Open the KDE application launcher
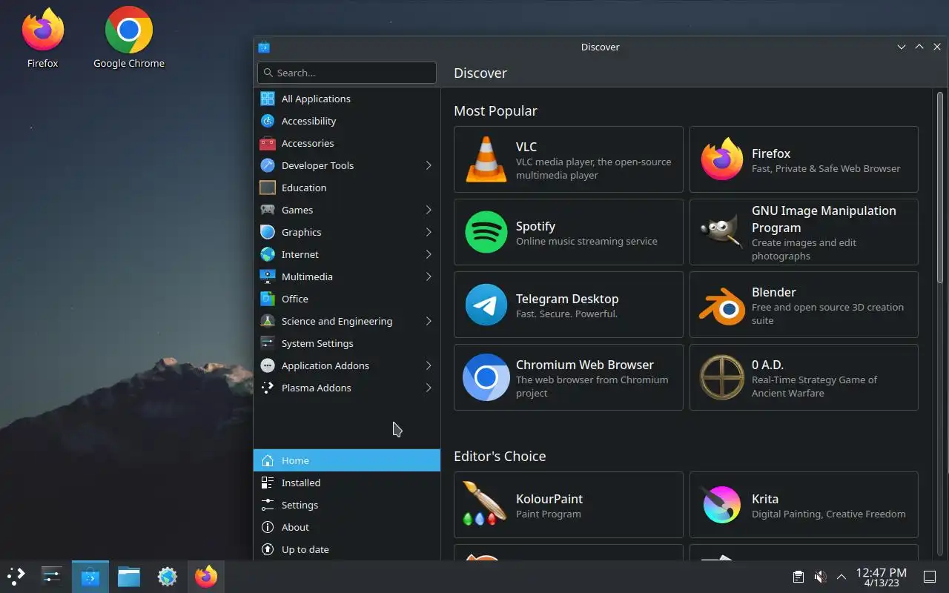The height and width of the screenshot is (593, 949). (16, 576)
